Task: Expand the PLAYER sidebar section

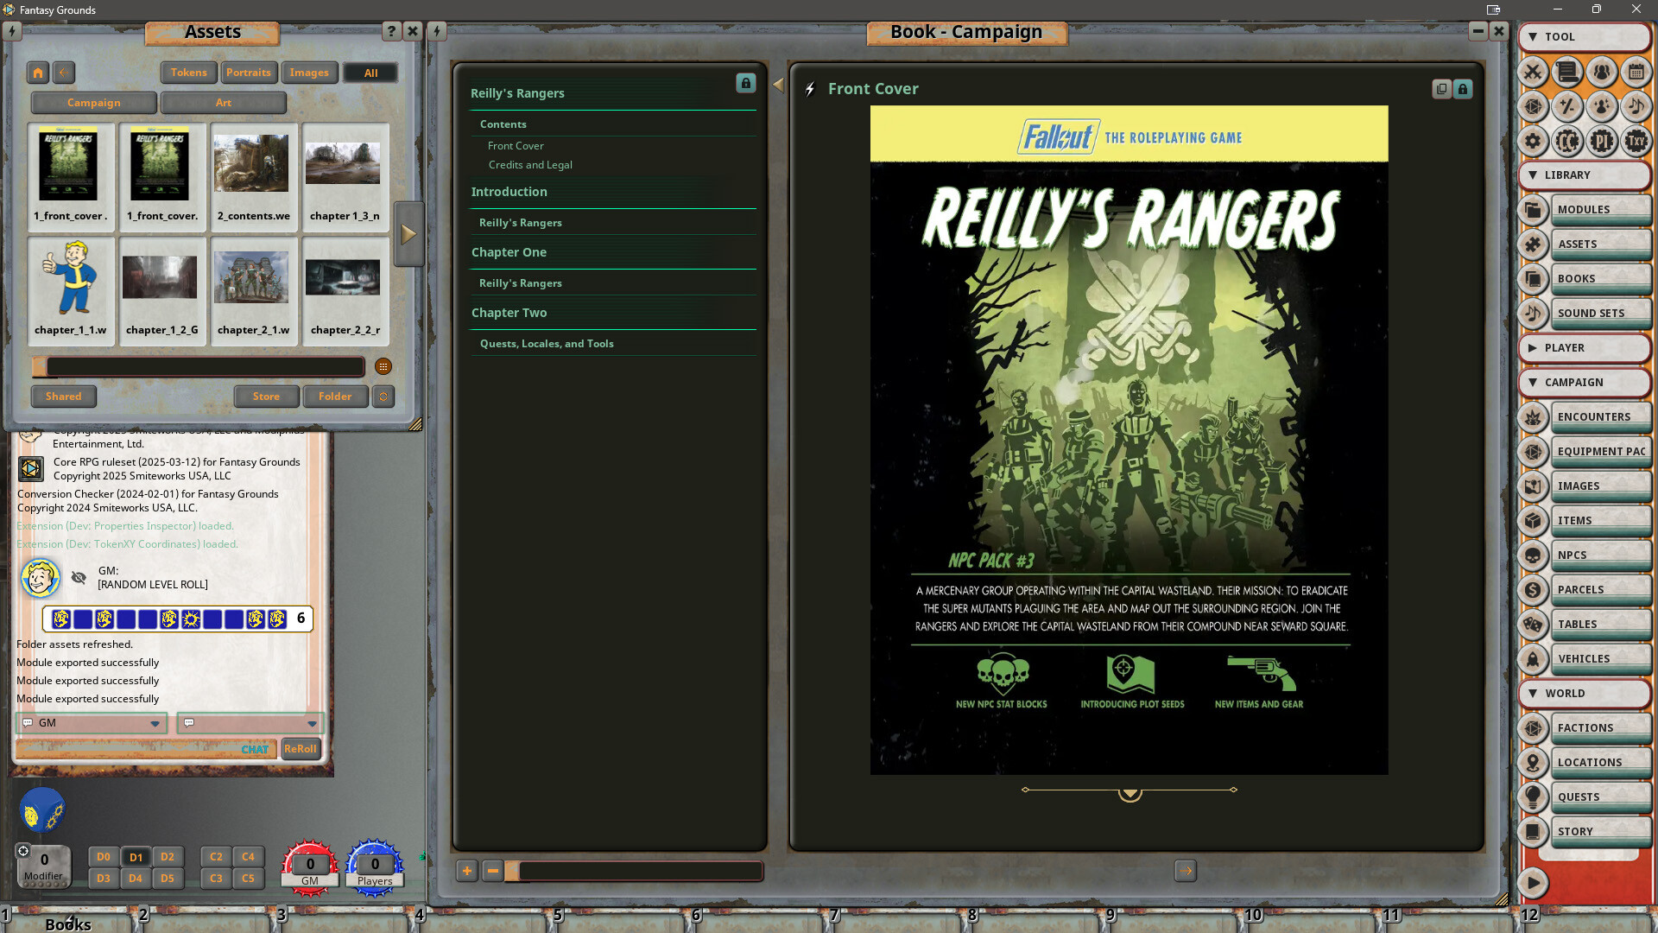Action: click(x=1585, y=348)
